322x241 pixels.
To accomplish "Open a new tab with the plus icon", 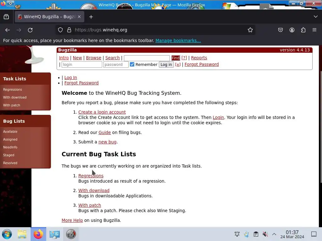I will click(x=91, y=17).
